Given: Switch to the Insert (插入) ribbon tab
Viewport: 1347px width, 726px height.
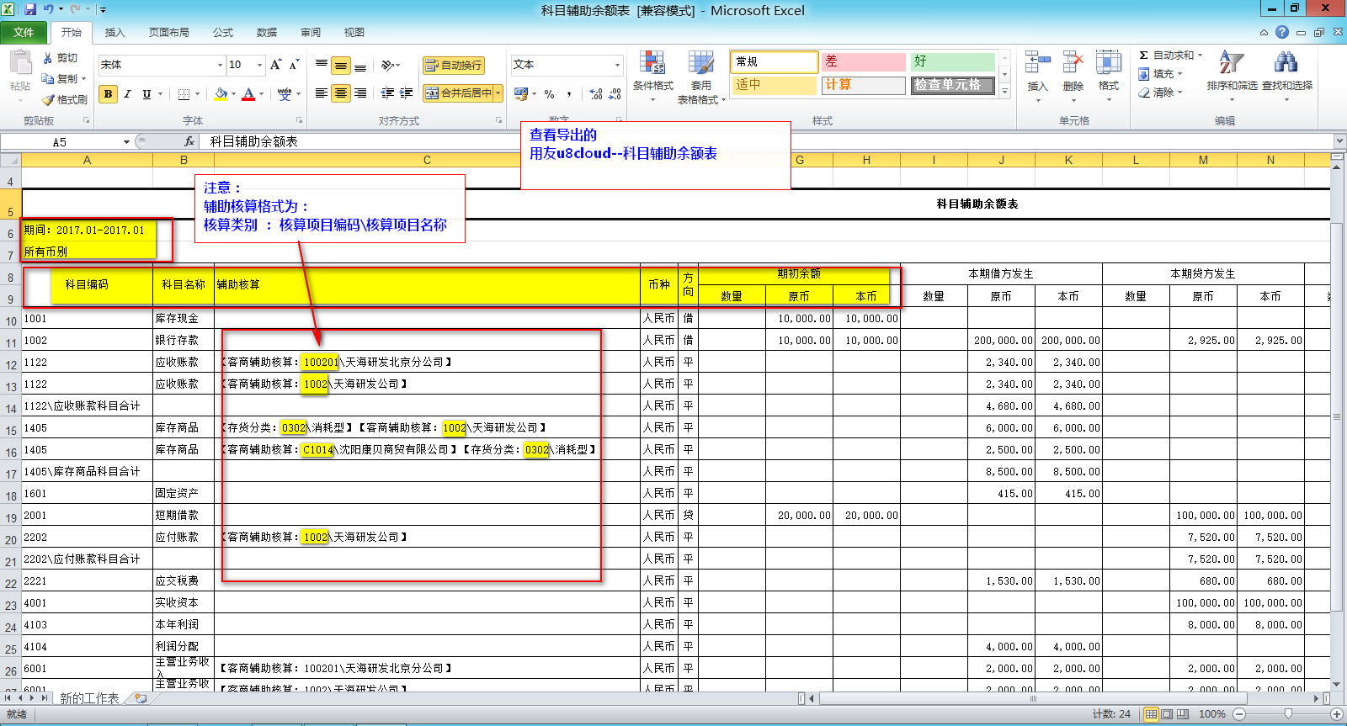Looking at the screenshot, I should click(x=114, y=33).
